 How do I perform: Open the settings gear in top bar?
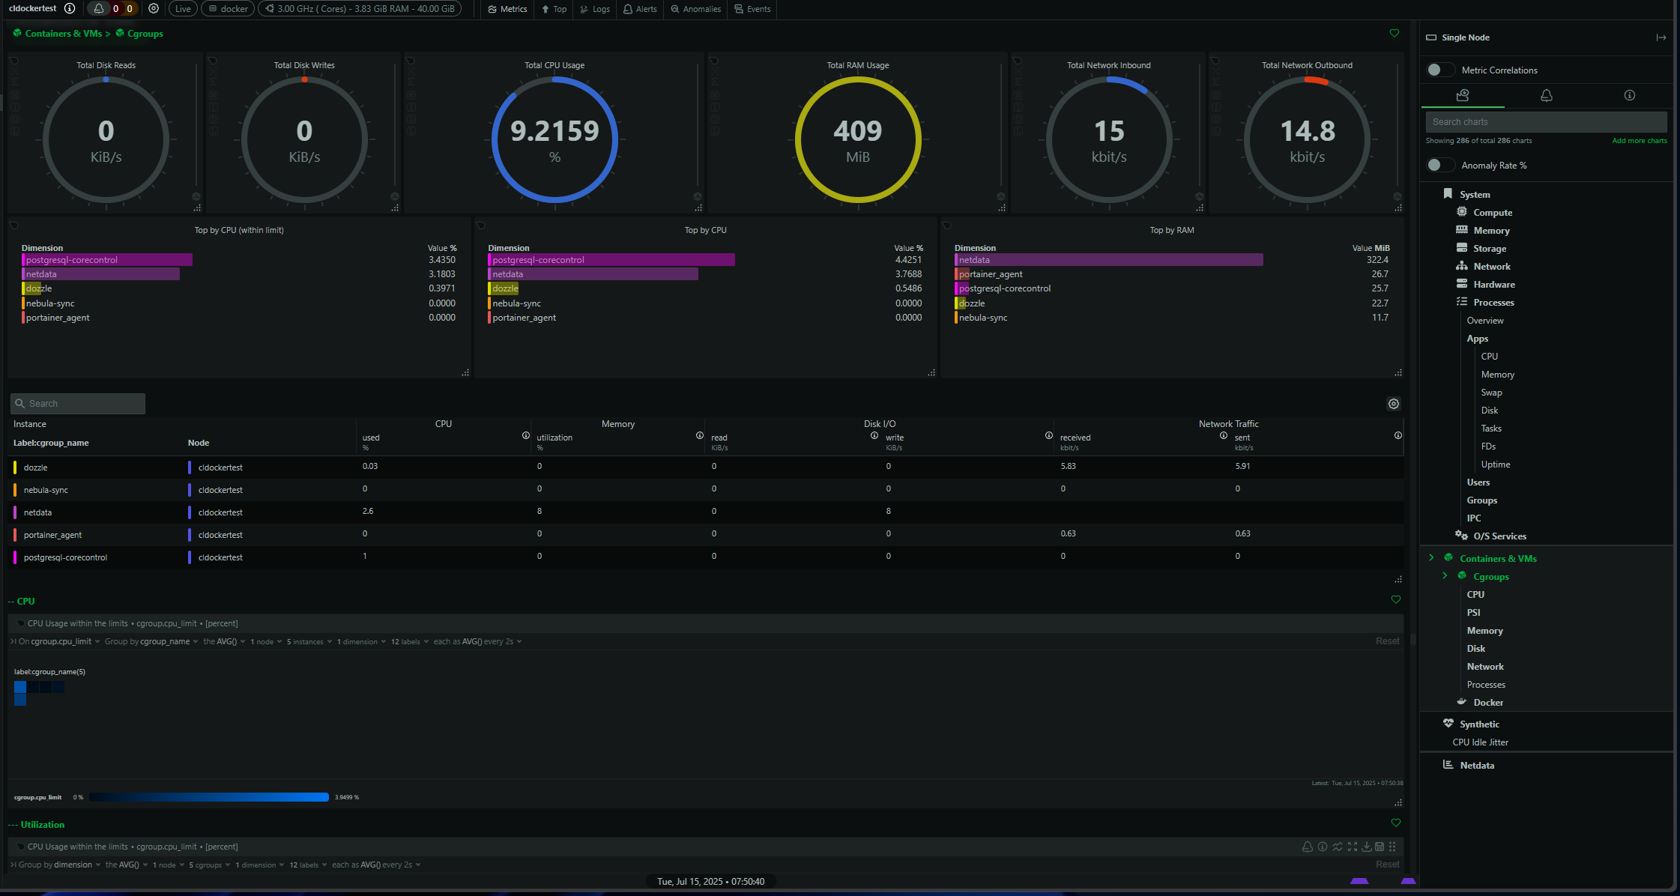[154, 9]
